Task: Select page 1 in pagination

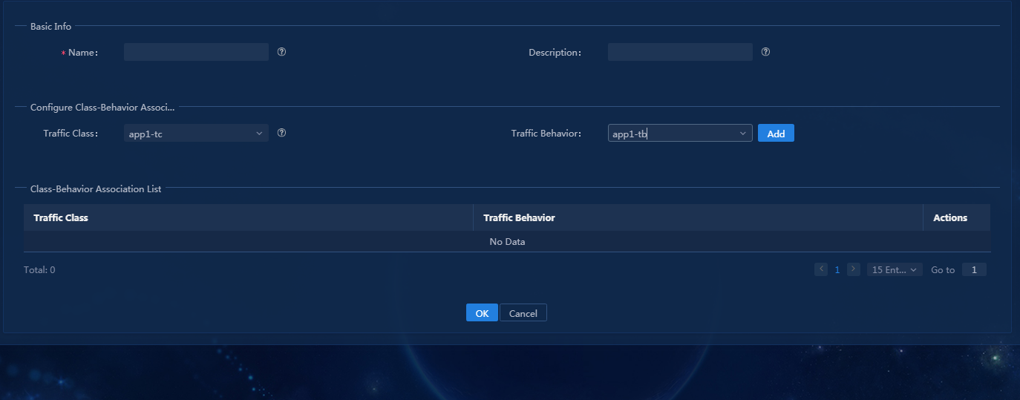Action: [x=837, y=269]
